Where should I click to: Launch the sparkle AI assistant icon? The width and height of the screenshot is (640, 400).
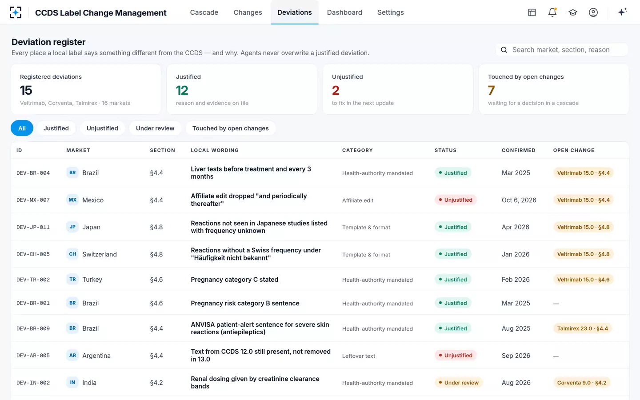click(x=622, y=12)
